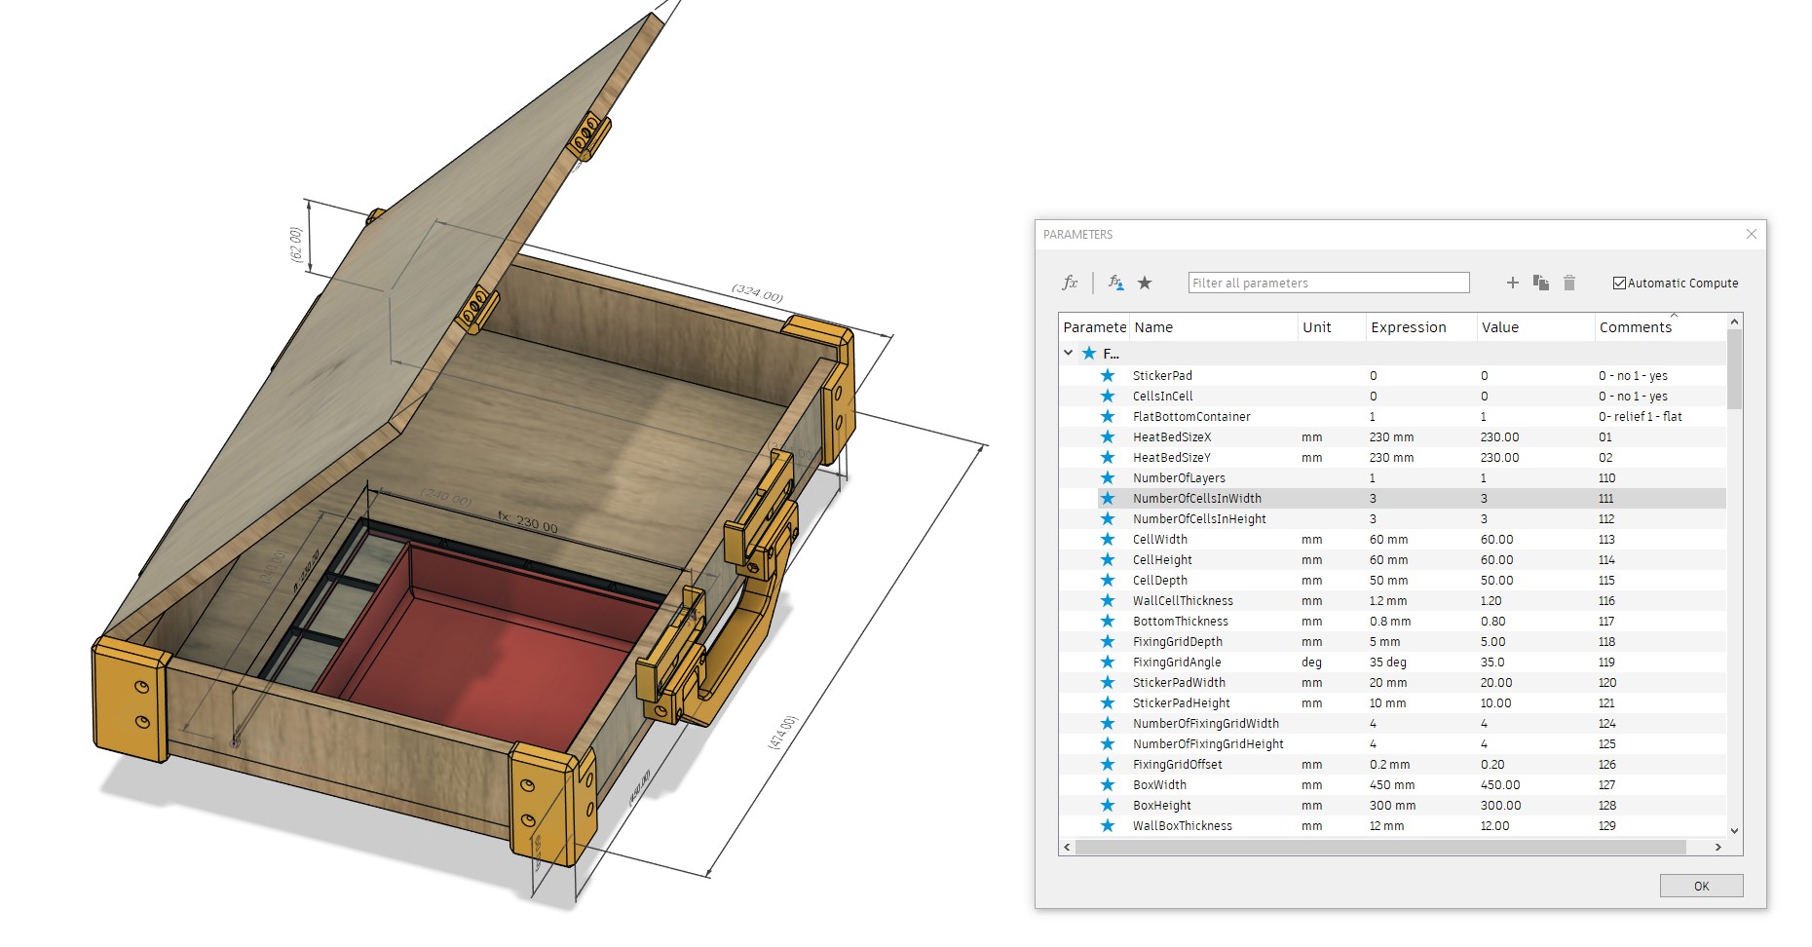Toggle the favorite star on BoxWidth
Screen dimensions: 1812x947
click(1109, 784)
